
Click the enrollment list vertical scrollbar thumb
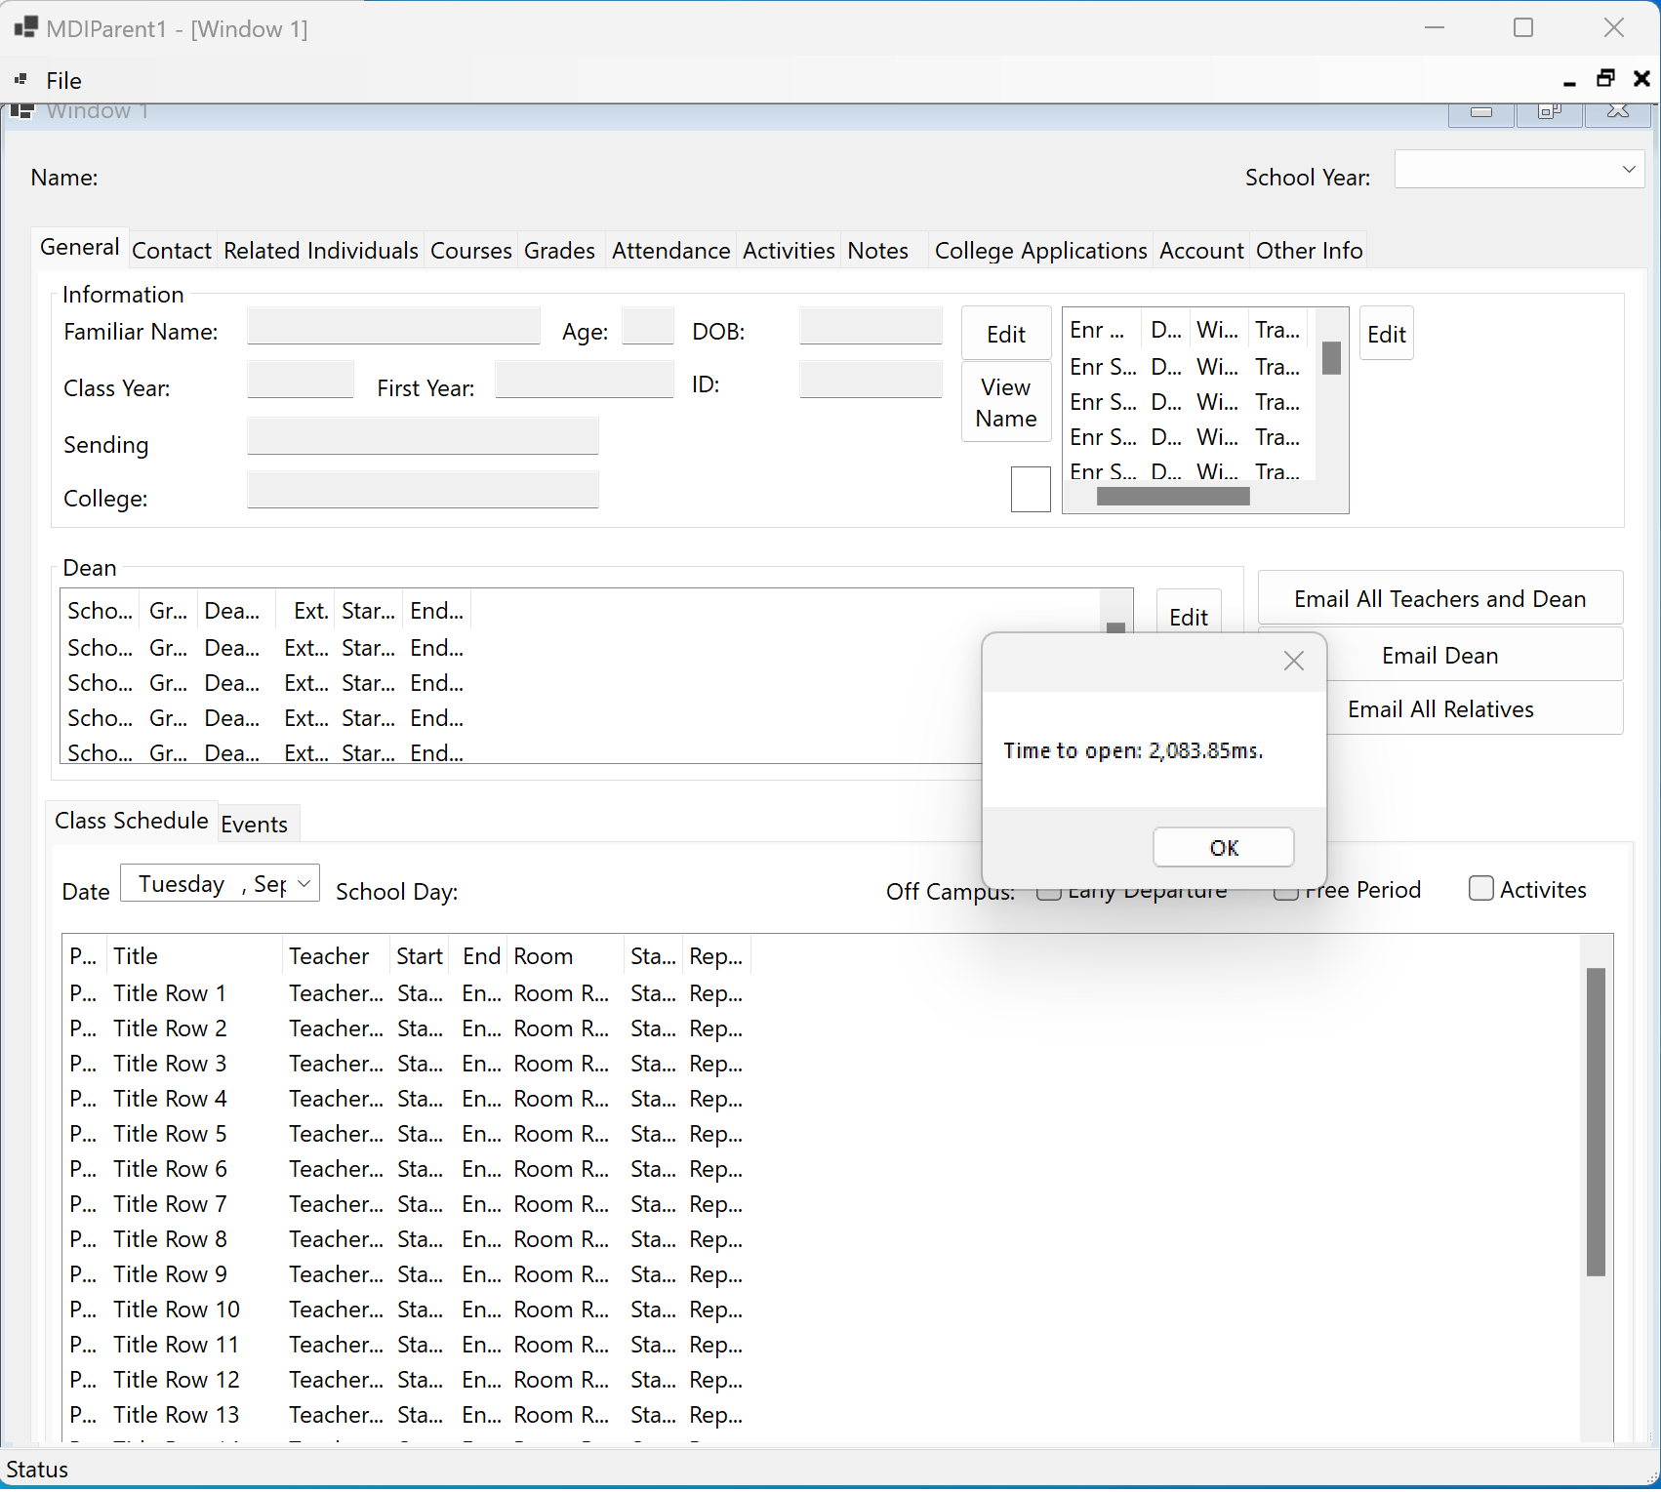(x=1331, y=357)
